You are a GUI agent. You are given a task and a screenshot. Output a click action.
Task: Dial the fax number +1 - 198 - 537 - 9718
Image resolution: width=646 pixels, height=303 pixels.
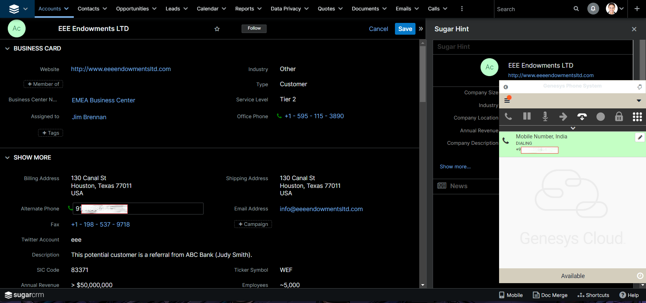pyautogui.click(x=100, y=225)
